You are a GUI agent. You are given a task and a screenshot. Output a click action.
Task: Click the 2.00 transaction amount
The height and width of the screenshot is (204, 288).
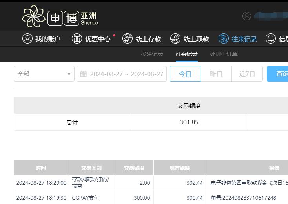point(145,183)
